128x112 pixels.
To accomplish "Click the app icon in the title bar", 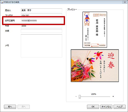I will pos(2,2).
